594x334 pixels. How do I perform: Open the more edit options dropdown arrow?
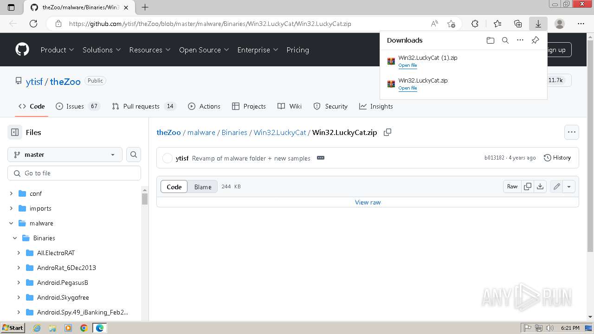pyautogui.click(x=569, y=186)
